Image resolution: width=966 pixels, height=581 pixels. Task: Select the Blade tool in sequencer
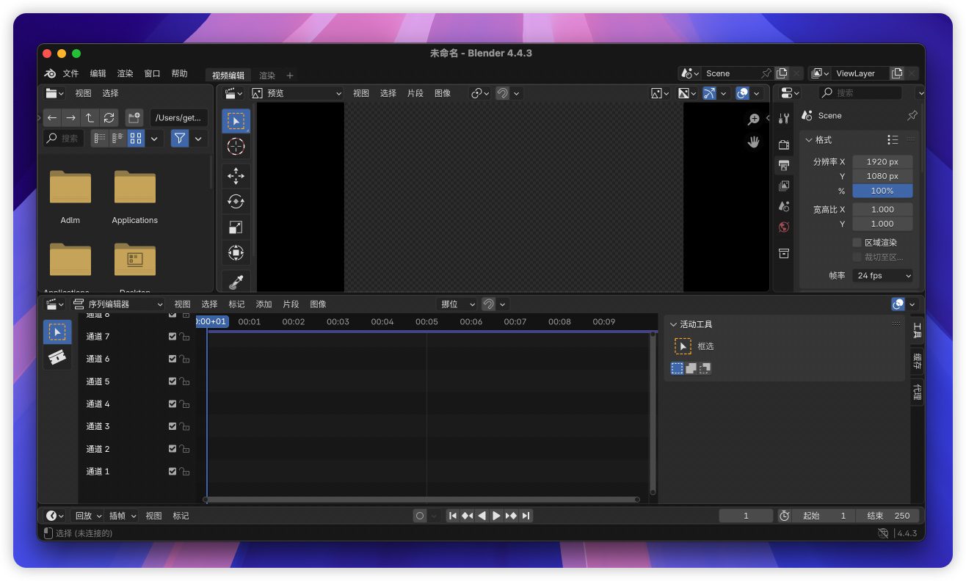[x=57, y=357]
